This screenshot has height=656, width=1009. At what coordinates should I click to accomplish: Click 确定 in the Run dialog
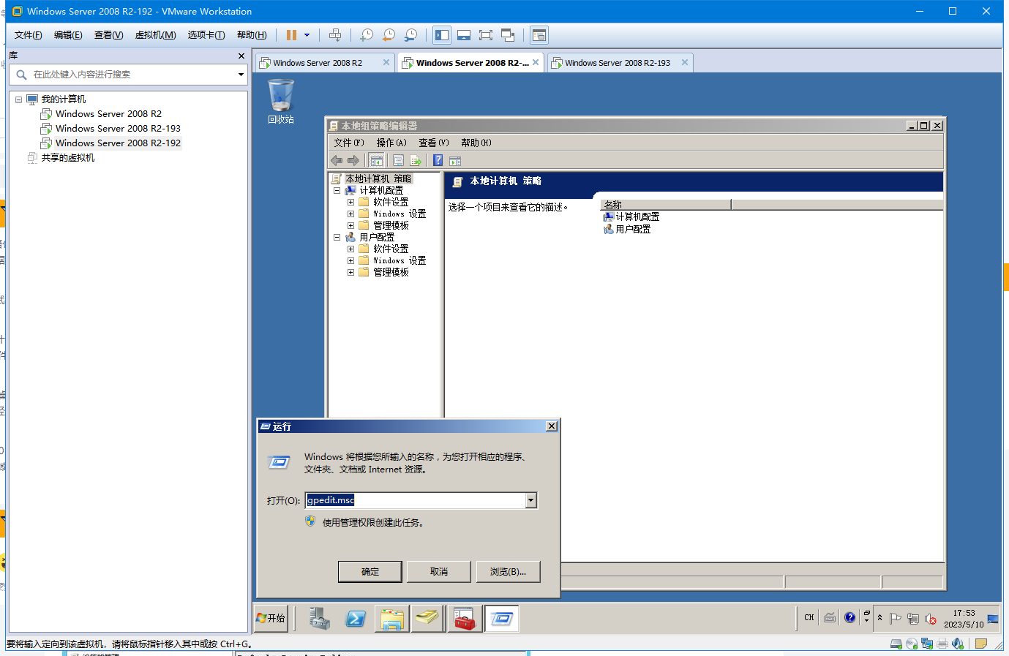tap(370, 572)
